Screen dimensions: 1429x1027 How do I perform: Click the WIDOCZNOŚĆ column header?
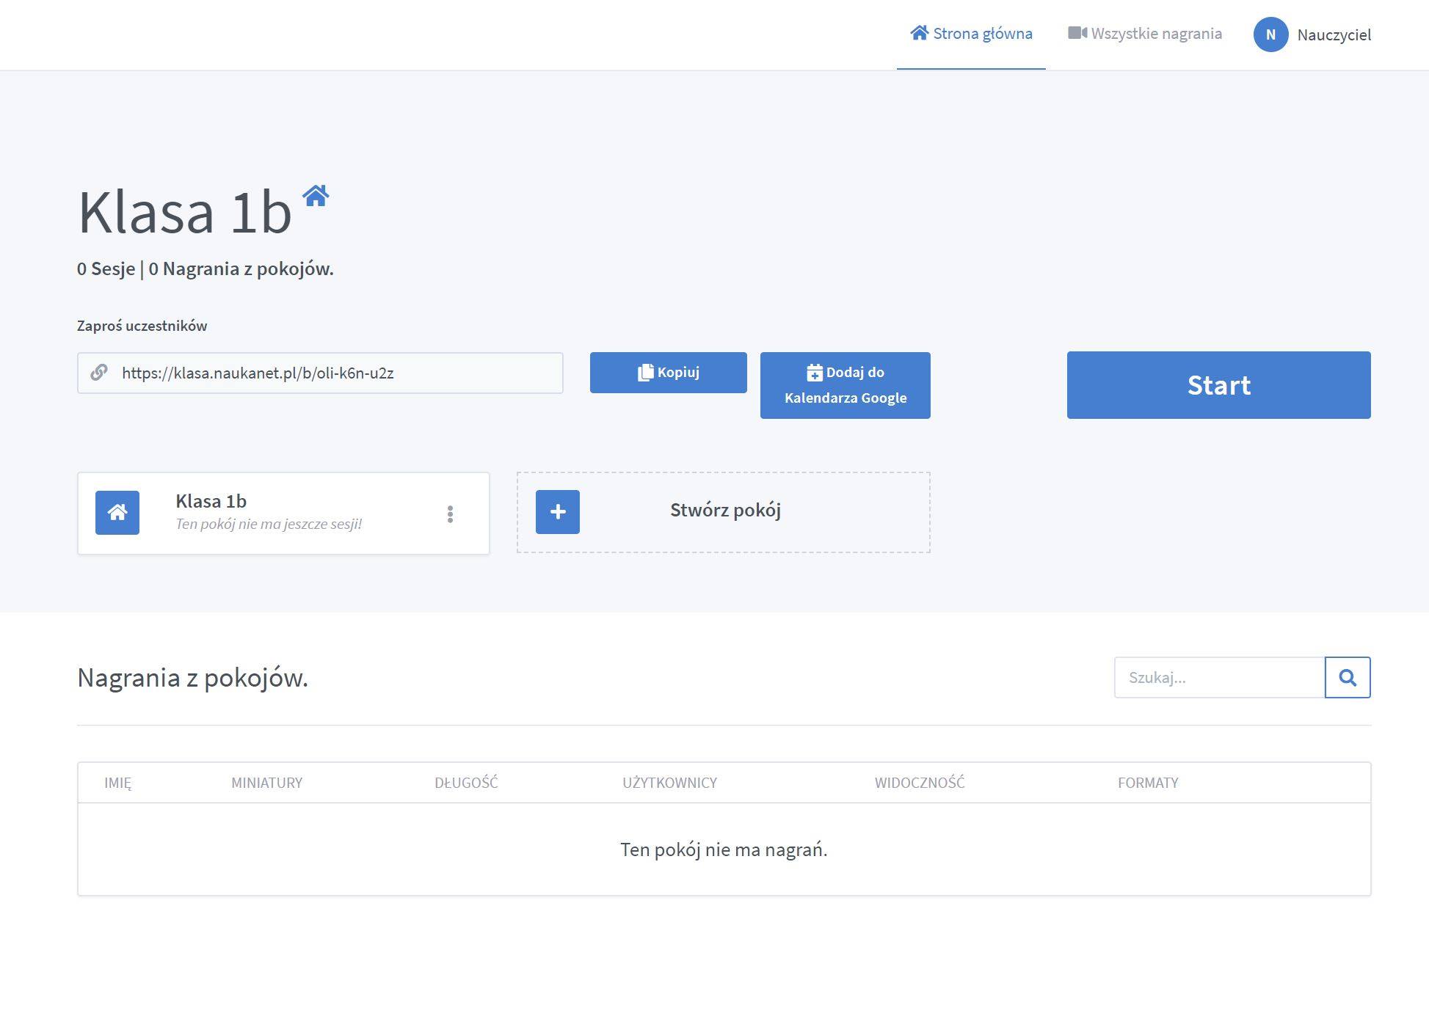(x=920, y=783)
